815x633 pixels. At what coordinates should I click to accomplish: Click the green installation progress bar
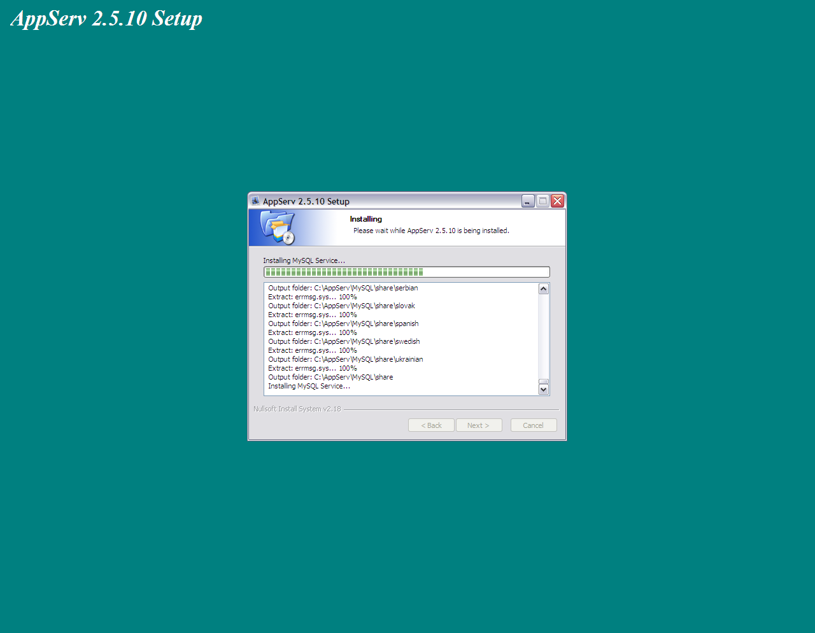pos(407,272)
